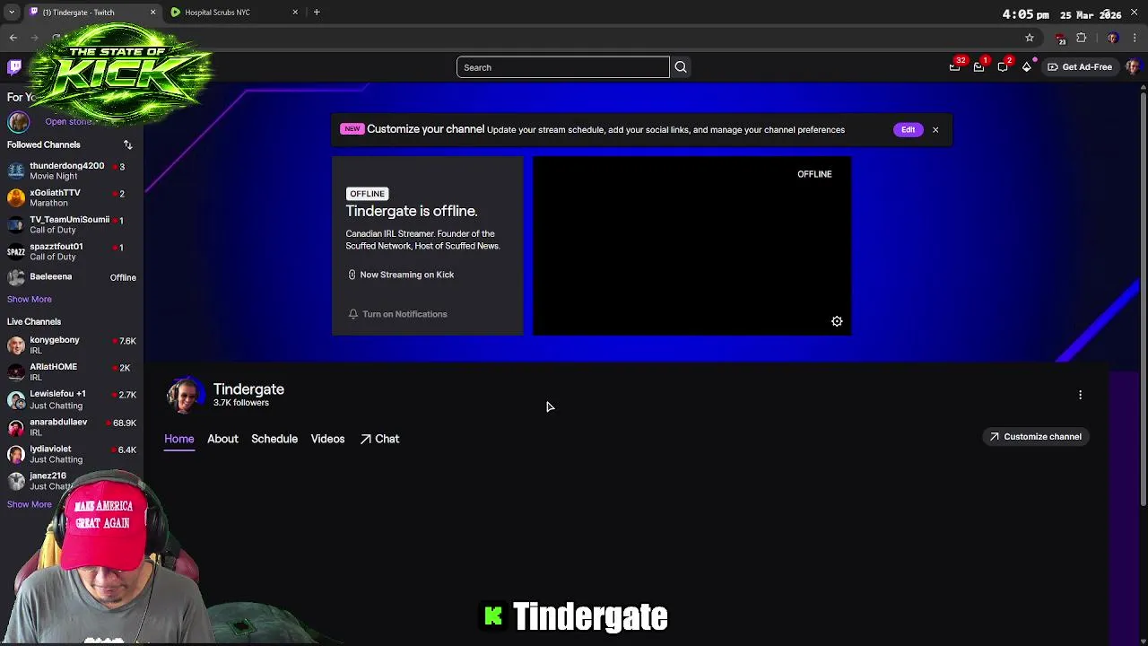Click konygebony's avatar in Live Channels
Image resolution: width=1148 pixels, height=646 pixels.
[x=16, y=345]
